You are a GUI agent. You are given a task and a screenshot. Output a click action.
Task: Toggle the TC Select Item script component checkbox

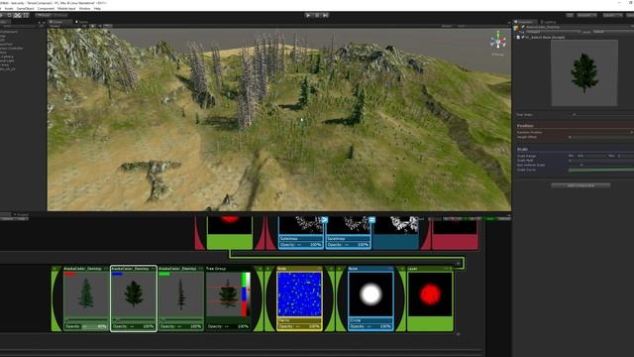pyautogui.click(x=523, y=38)
